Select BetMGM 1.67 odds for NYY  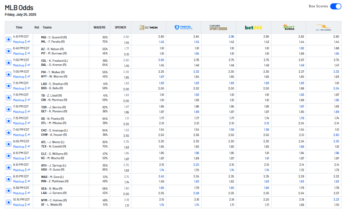click(161, 77)
